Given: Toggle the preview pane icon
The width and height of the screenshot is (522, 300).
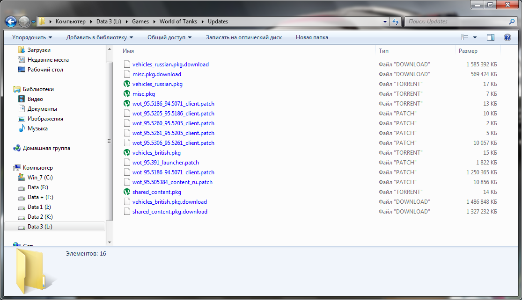Looking at the screenshot, I should click(491, 37).
